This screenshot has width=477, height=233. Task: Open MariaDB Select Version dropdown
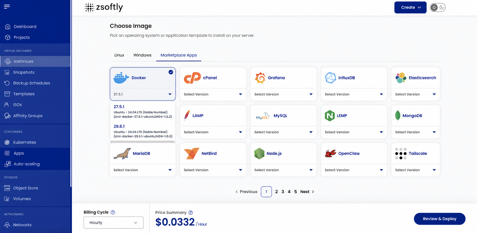(x=143, y=170)
